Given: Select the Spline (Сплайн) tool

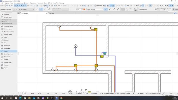Looking at the screenshot, I should 9,59.
